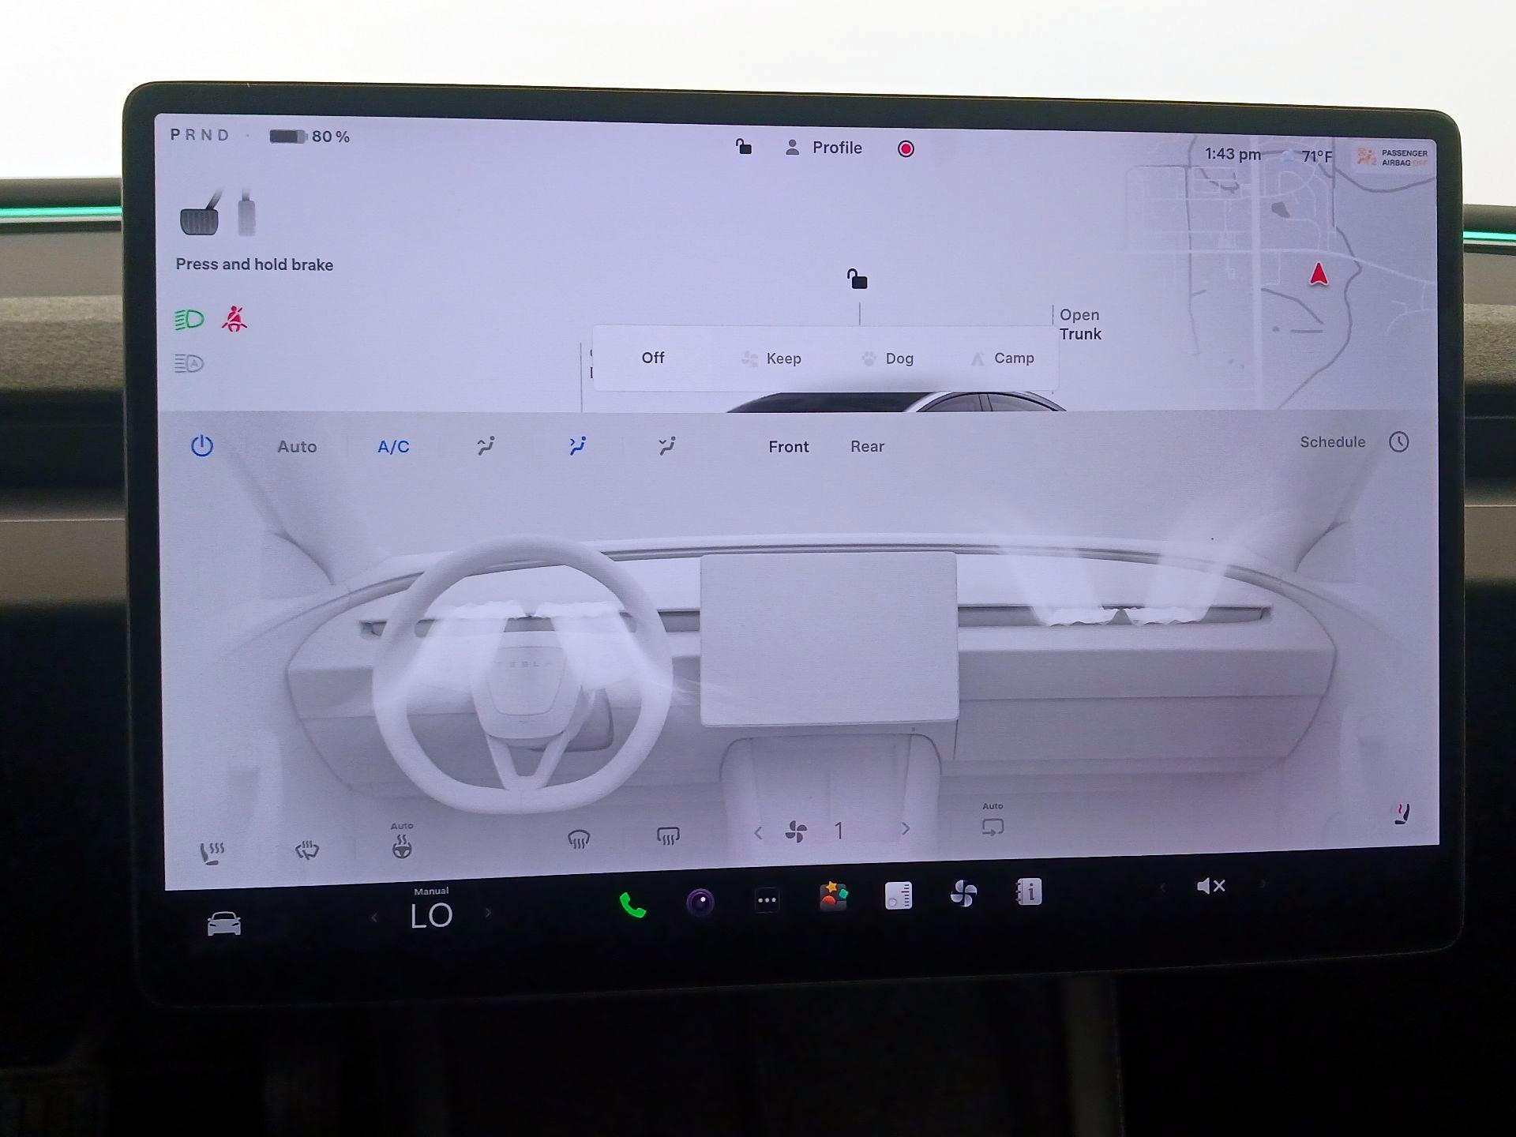This screenshot has height=1137, width=1516.
Task: Open the Profile selector
Action: (x=825, y=148)
